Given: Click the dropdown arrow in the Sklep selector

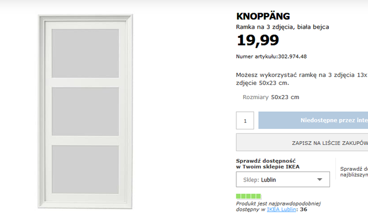Looking at the screenshot, I should pos(320,179).
